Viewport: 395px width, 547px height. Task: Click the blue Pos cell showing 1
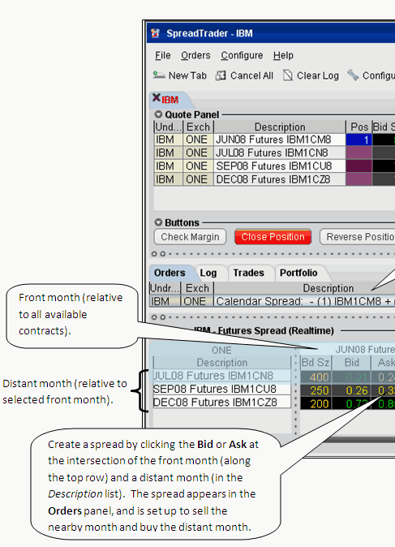coord(359,140)
